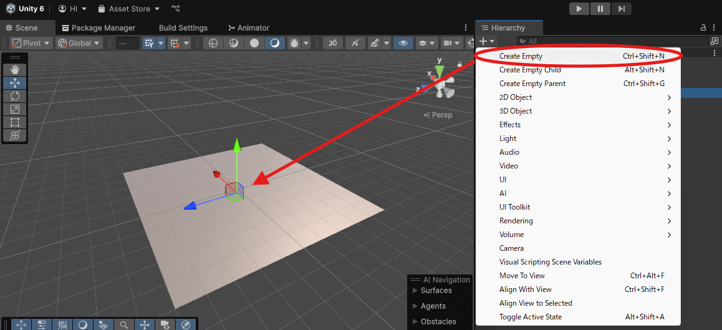
Task: Click the debug bug icon
Action: point(294,43)
